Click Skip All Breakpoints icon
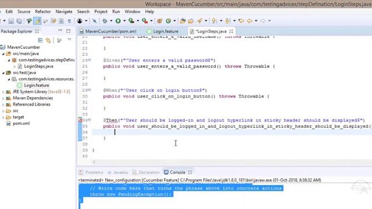The width and height of the screenshot is (372, 209). click(94, 21)
